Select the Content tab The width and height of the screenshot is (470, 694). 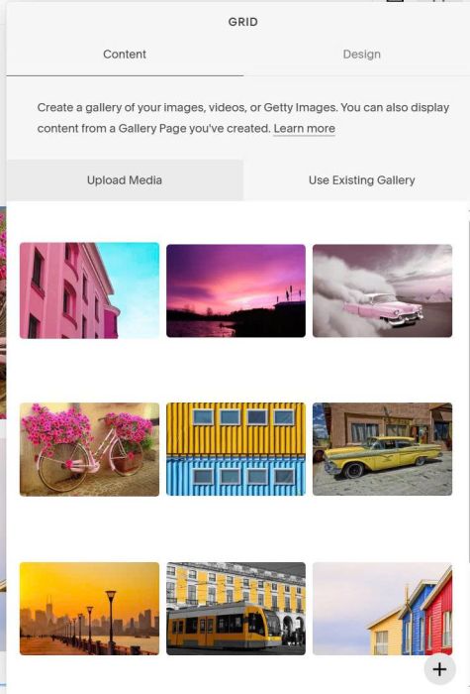pyautogui.click(x=125, y=55)
